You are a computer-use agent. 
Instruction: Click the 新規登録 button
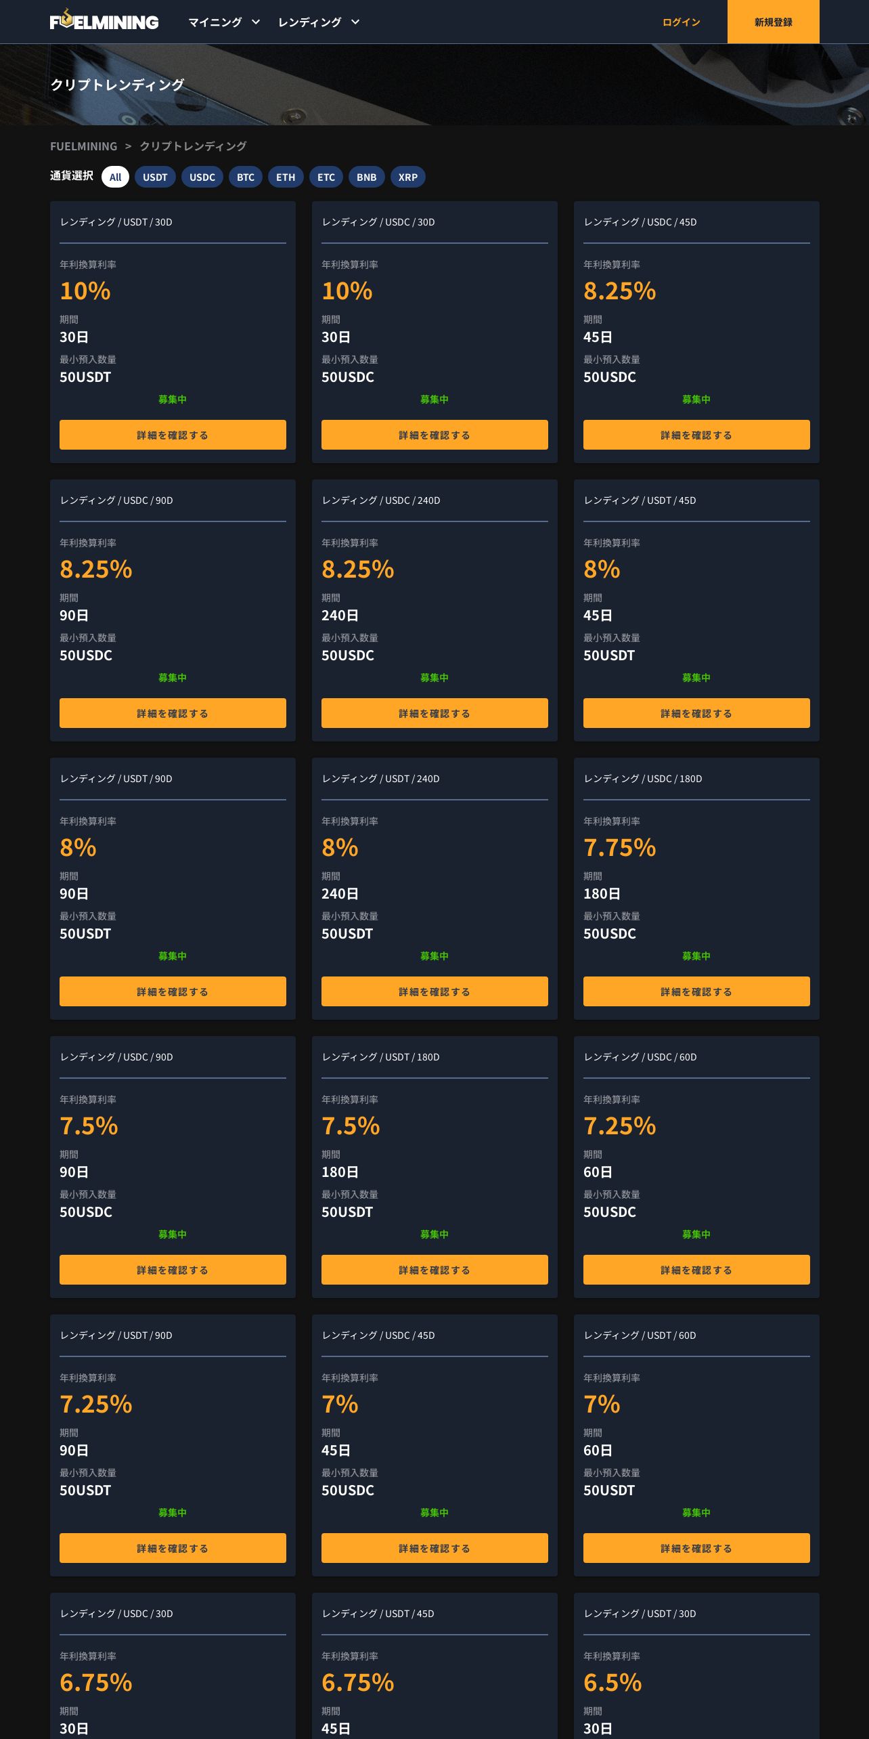pos(773,22)
